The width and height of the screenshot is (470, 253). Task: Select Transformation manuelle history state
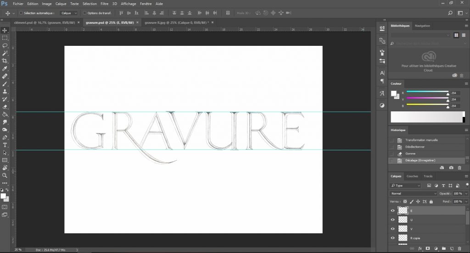click(x=427, y=140)
